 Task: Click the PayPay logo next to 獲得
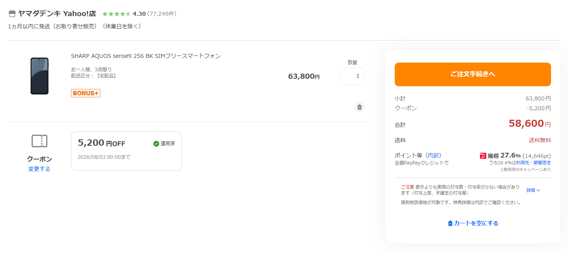tap(483, 156)
